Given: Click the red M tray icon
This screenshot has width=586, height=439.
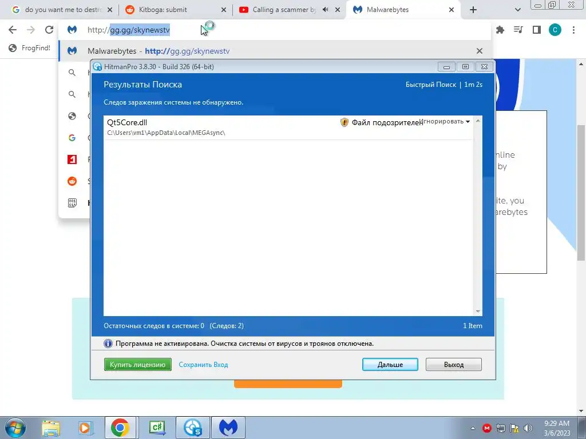Looking at the screenshot, I should 486,428.
